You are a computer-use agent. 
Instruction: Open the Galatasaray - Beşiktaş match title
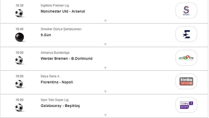coord(60,106)
